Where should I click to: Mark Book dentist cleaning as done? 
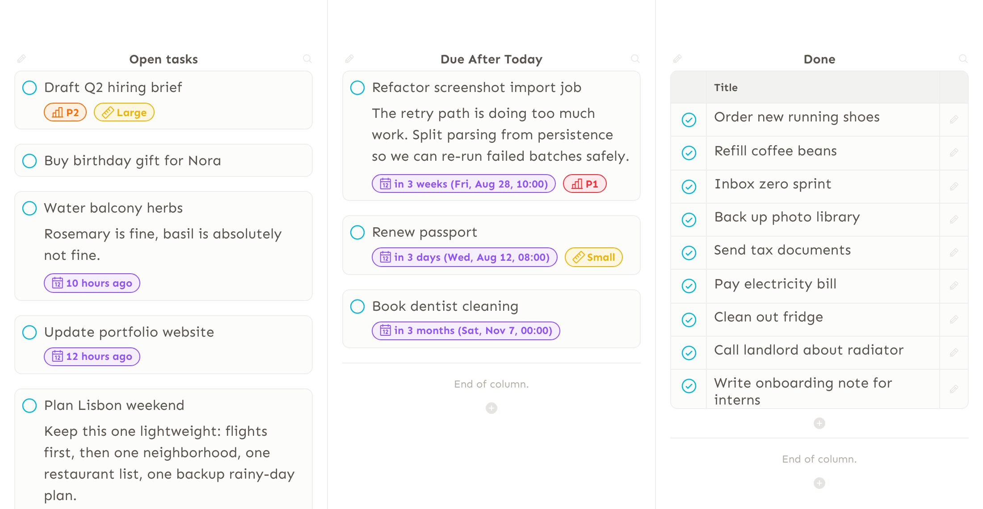point(357,306)
